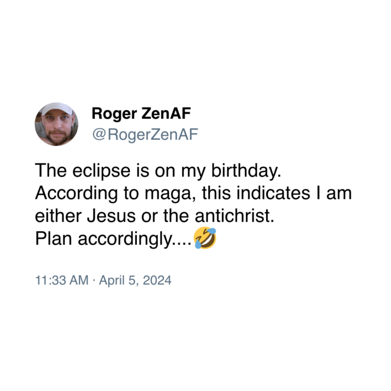Screen dimensions: 391x391
Task: Click Roger ZenAF's profile avatar photo
Action: tap(56, 124)
